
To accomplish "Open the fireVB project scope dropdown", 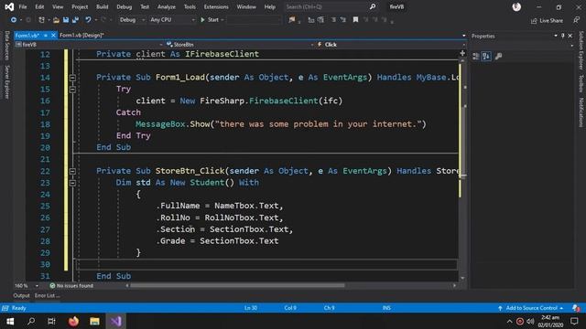I will [x=89, y=45].
